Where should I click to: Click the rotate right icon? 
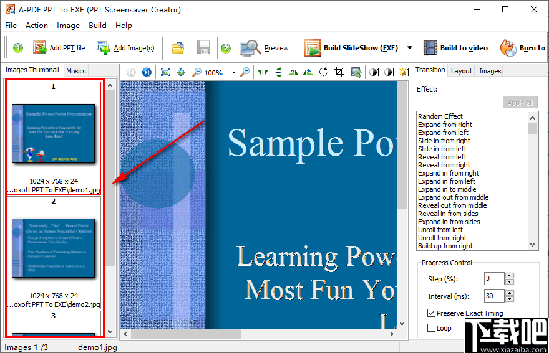click(293, 72)
